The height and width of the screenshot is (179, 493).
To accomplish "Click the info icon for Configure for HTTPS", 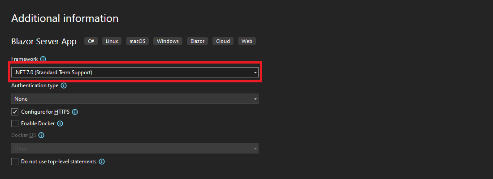I will point(75,112).
